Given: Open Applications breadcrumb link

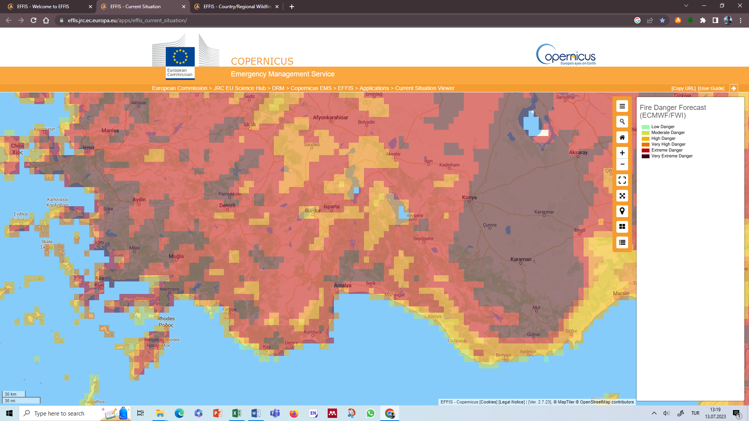Looking at the screenshot, I should click(x=374, y=88).
